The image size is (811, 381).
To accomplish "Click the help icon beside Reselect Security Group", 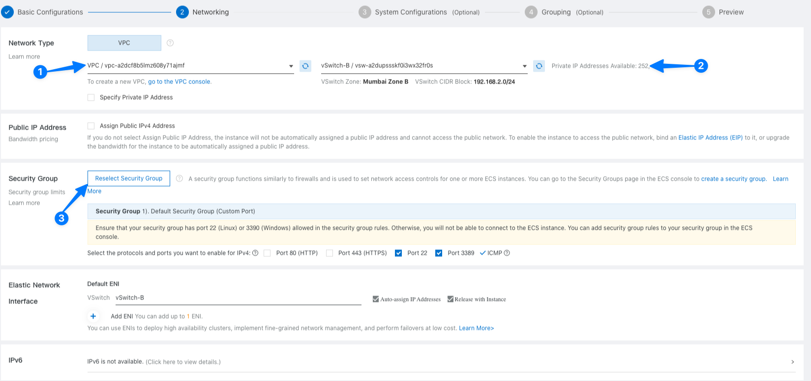I will 180,179.
